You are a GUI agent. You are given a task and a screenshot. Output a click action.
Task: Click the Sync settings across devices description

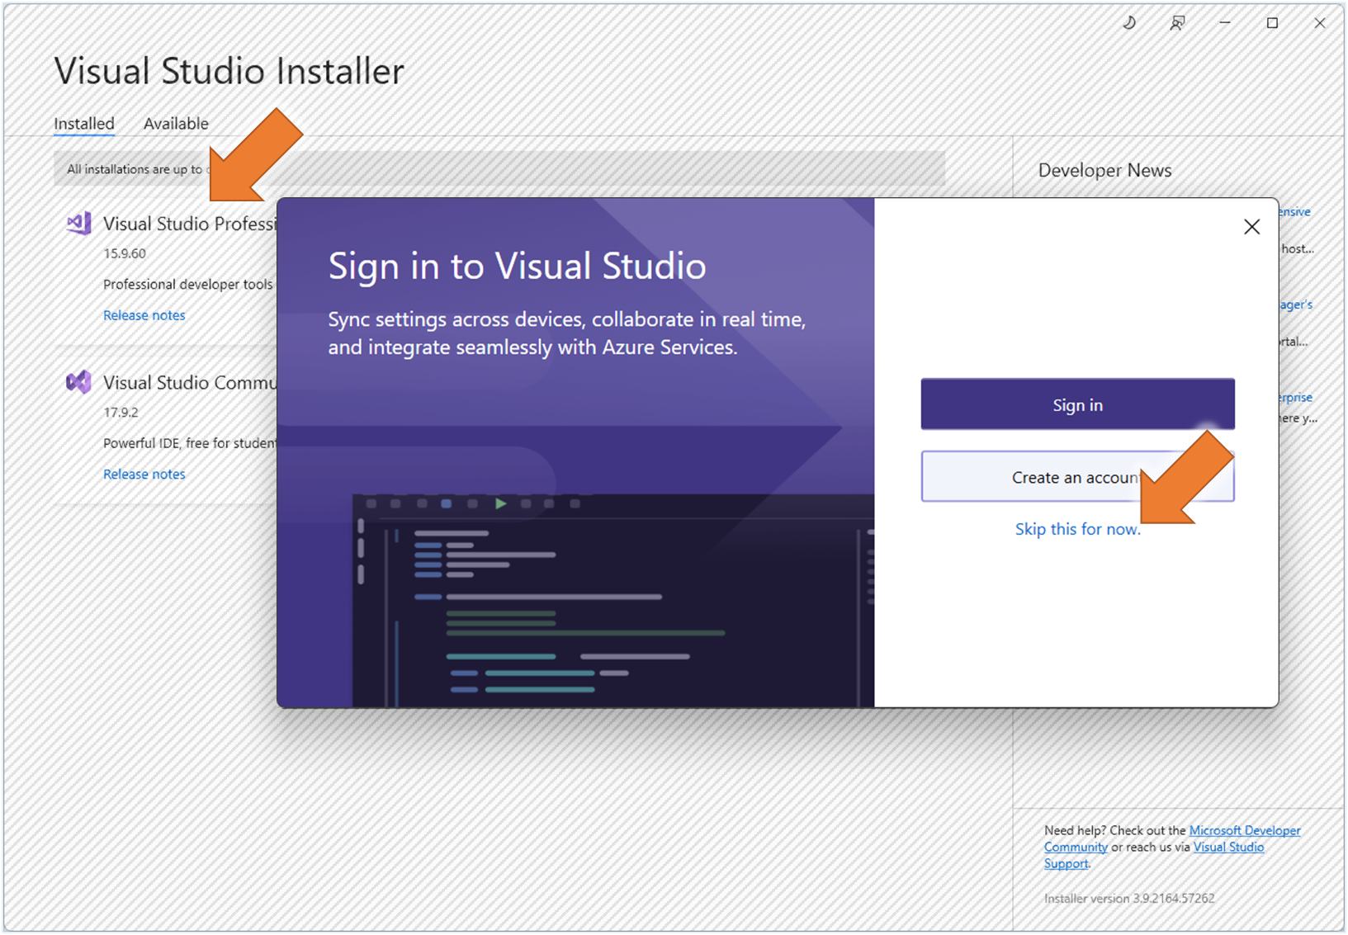click(567, 333)
